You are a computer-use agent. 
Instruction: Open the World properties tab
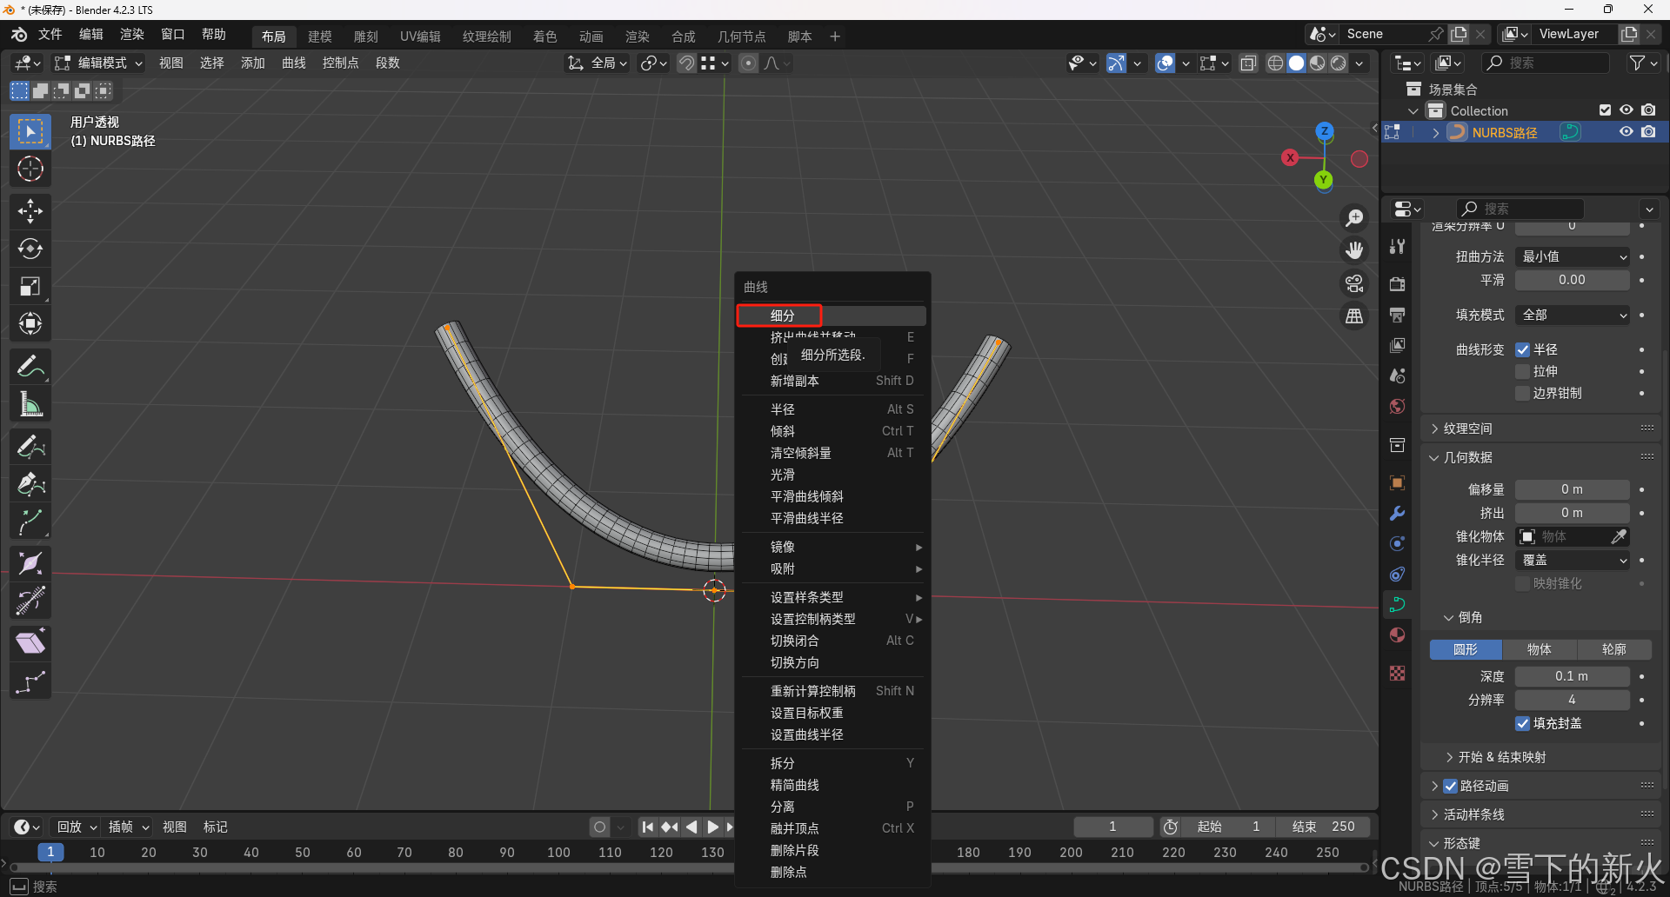pyautogui.click(x=1398, y=406)
